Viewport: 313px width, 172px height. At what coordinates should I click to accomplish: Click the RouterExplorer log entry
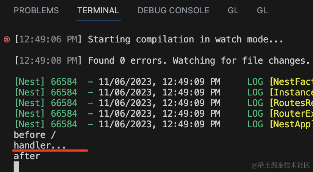[x=291, y=114]
